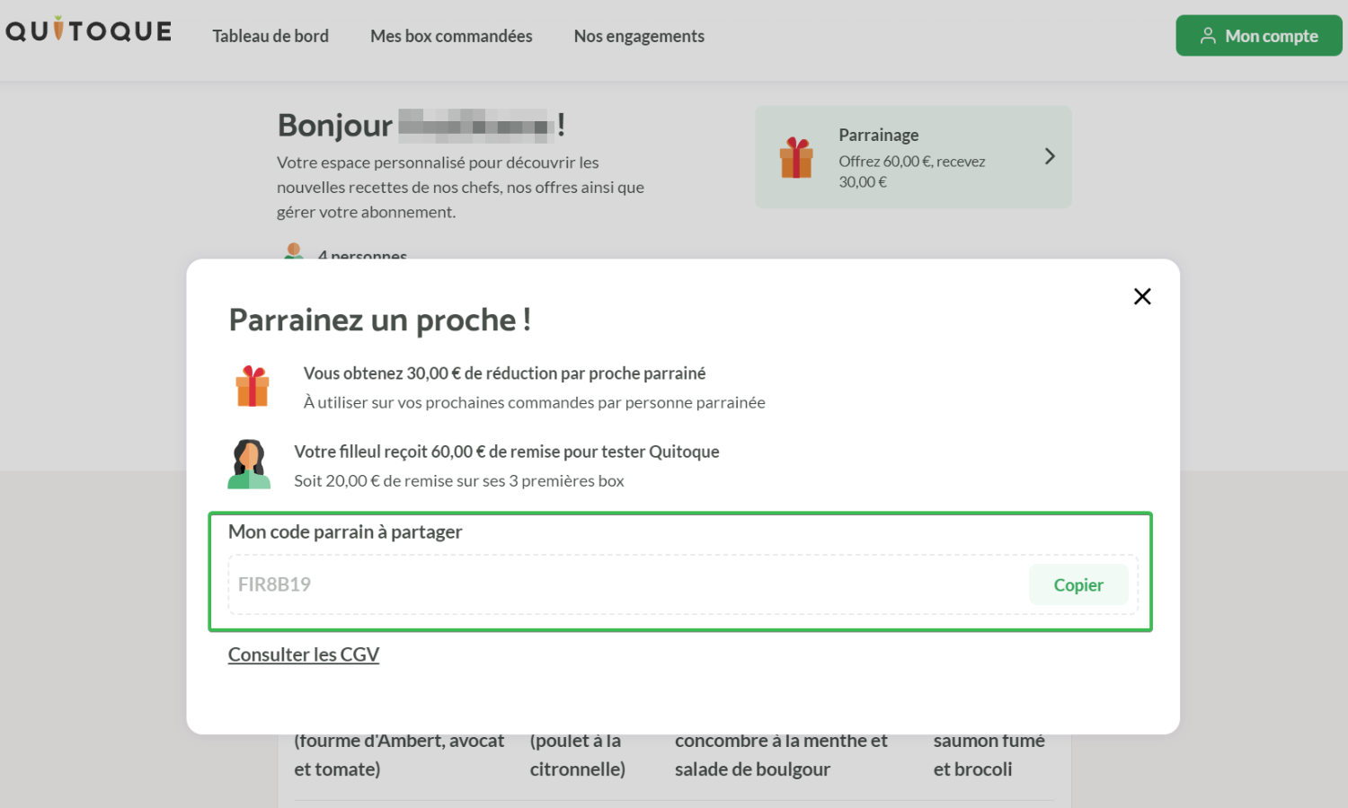Click the 'Mon code parrain à partager' label

[x=345, y=531]
